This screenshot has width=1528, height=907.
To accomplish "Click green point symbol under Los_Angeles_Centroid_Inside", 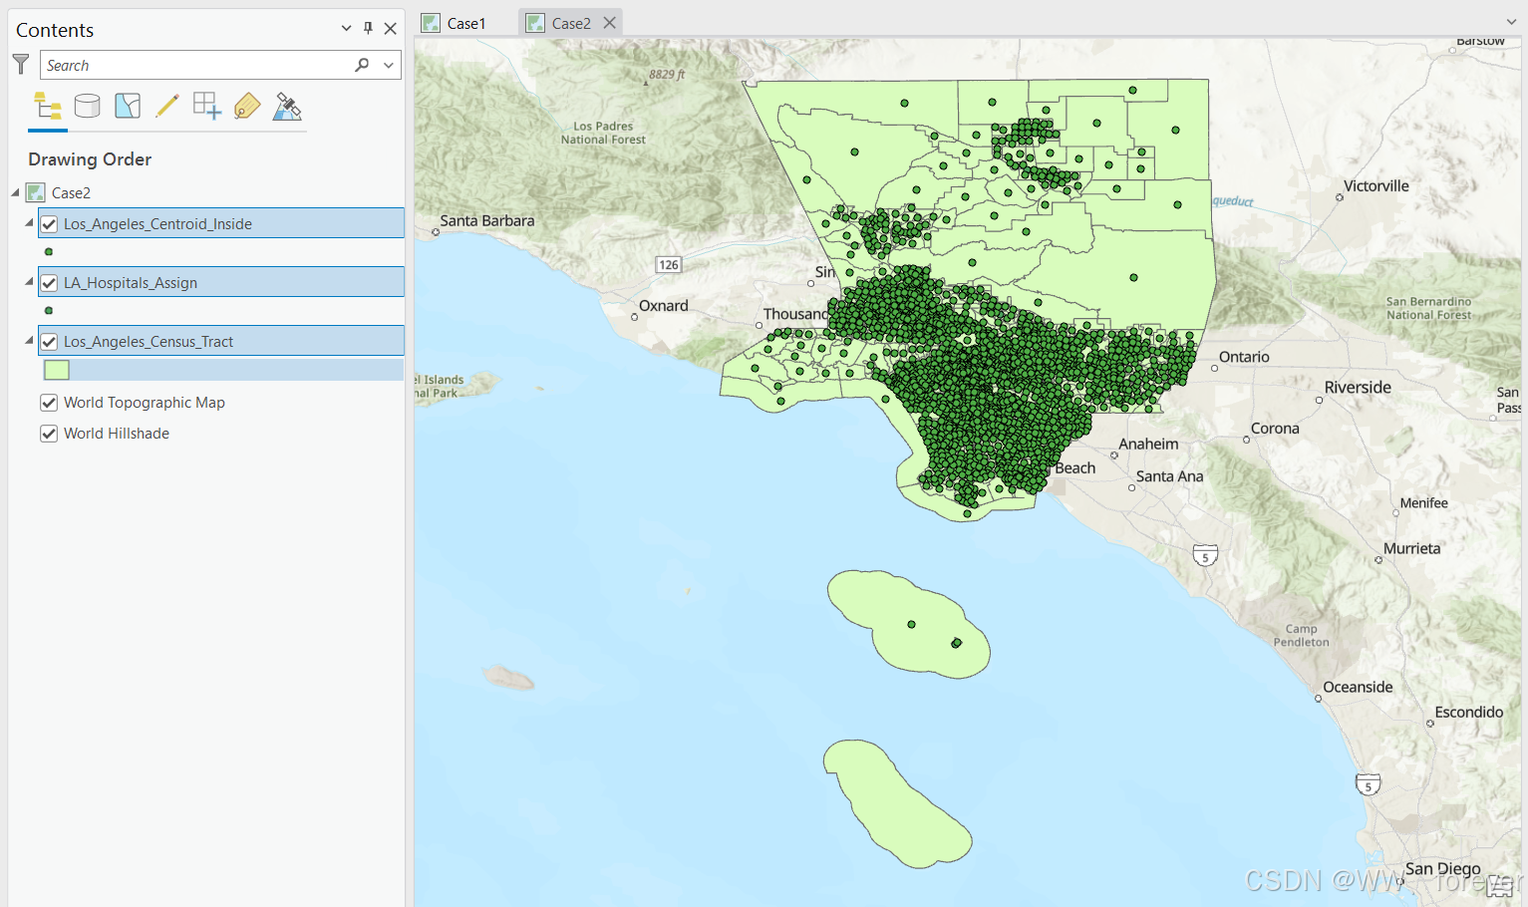I will (x=49, y=252).
